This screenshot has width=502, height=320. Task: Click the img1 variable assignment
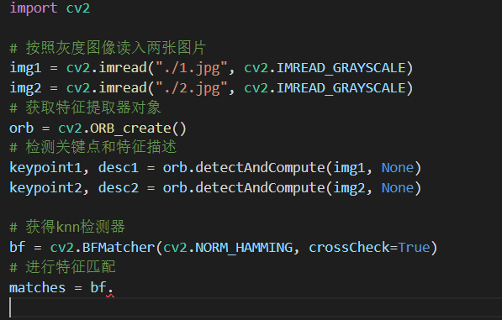[25, 68]
